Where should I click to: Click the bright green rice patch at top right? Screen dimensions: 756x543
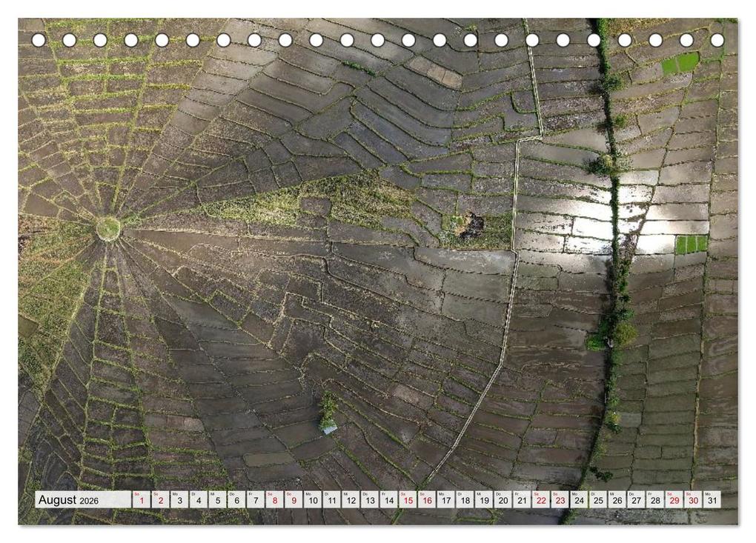(680, 63)
